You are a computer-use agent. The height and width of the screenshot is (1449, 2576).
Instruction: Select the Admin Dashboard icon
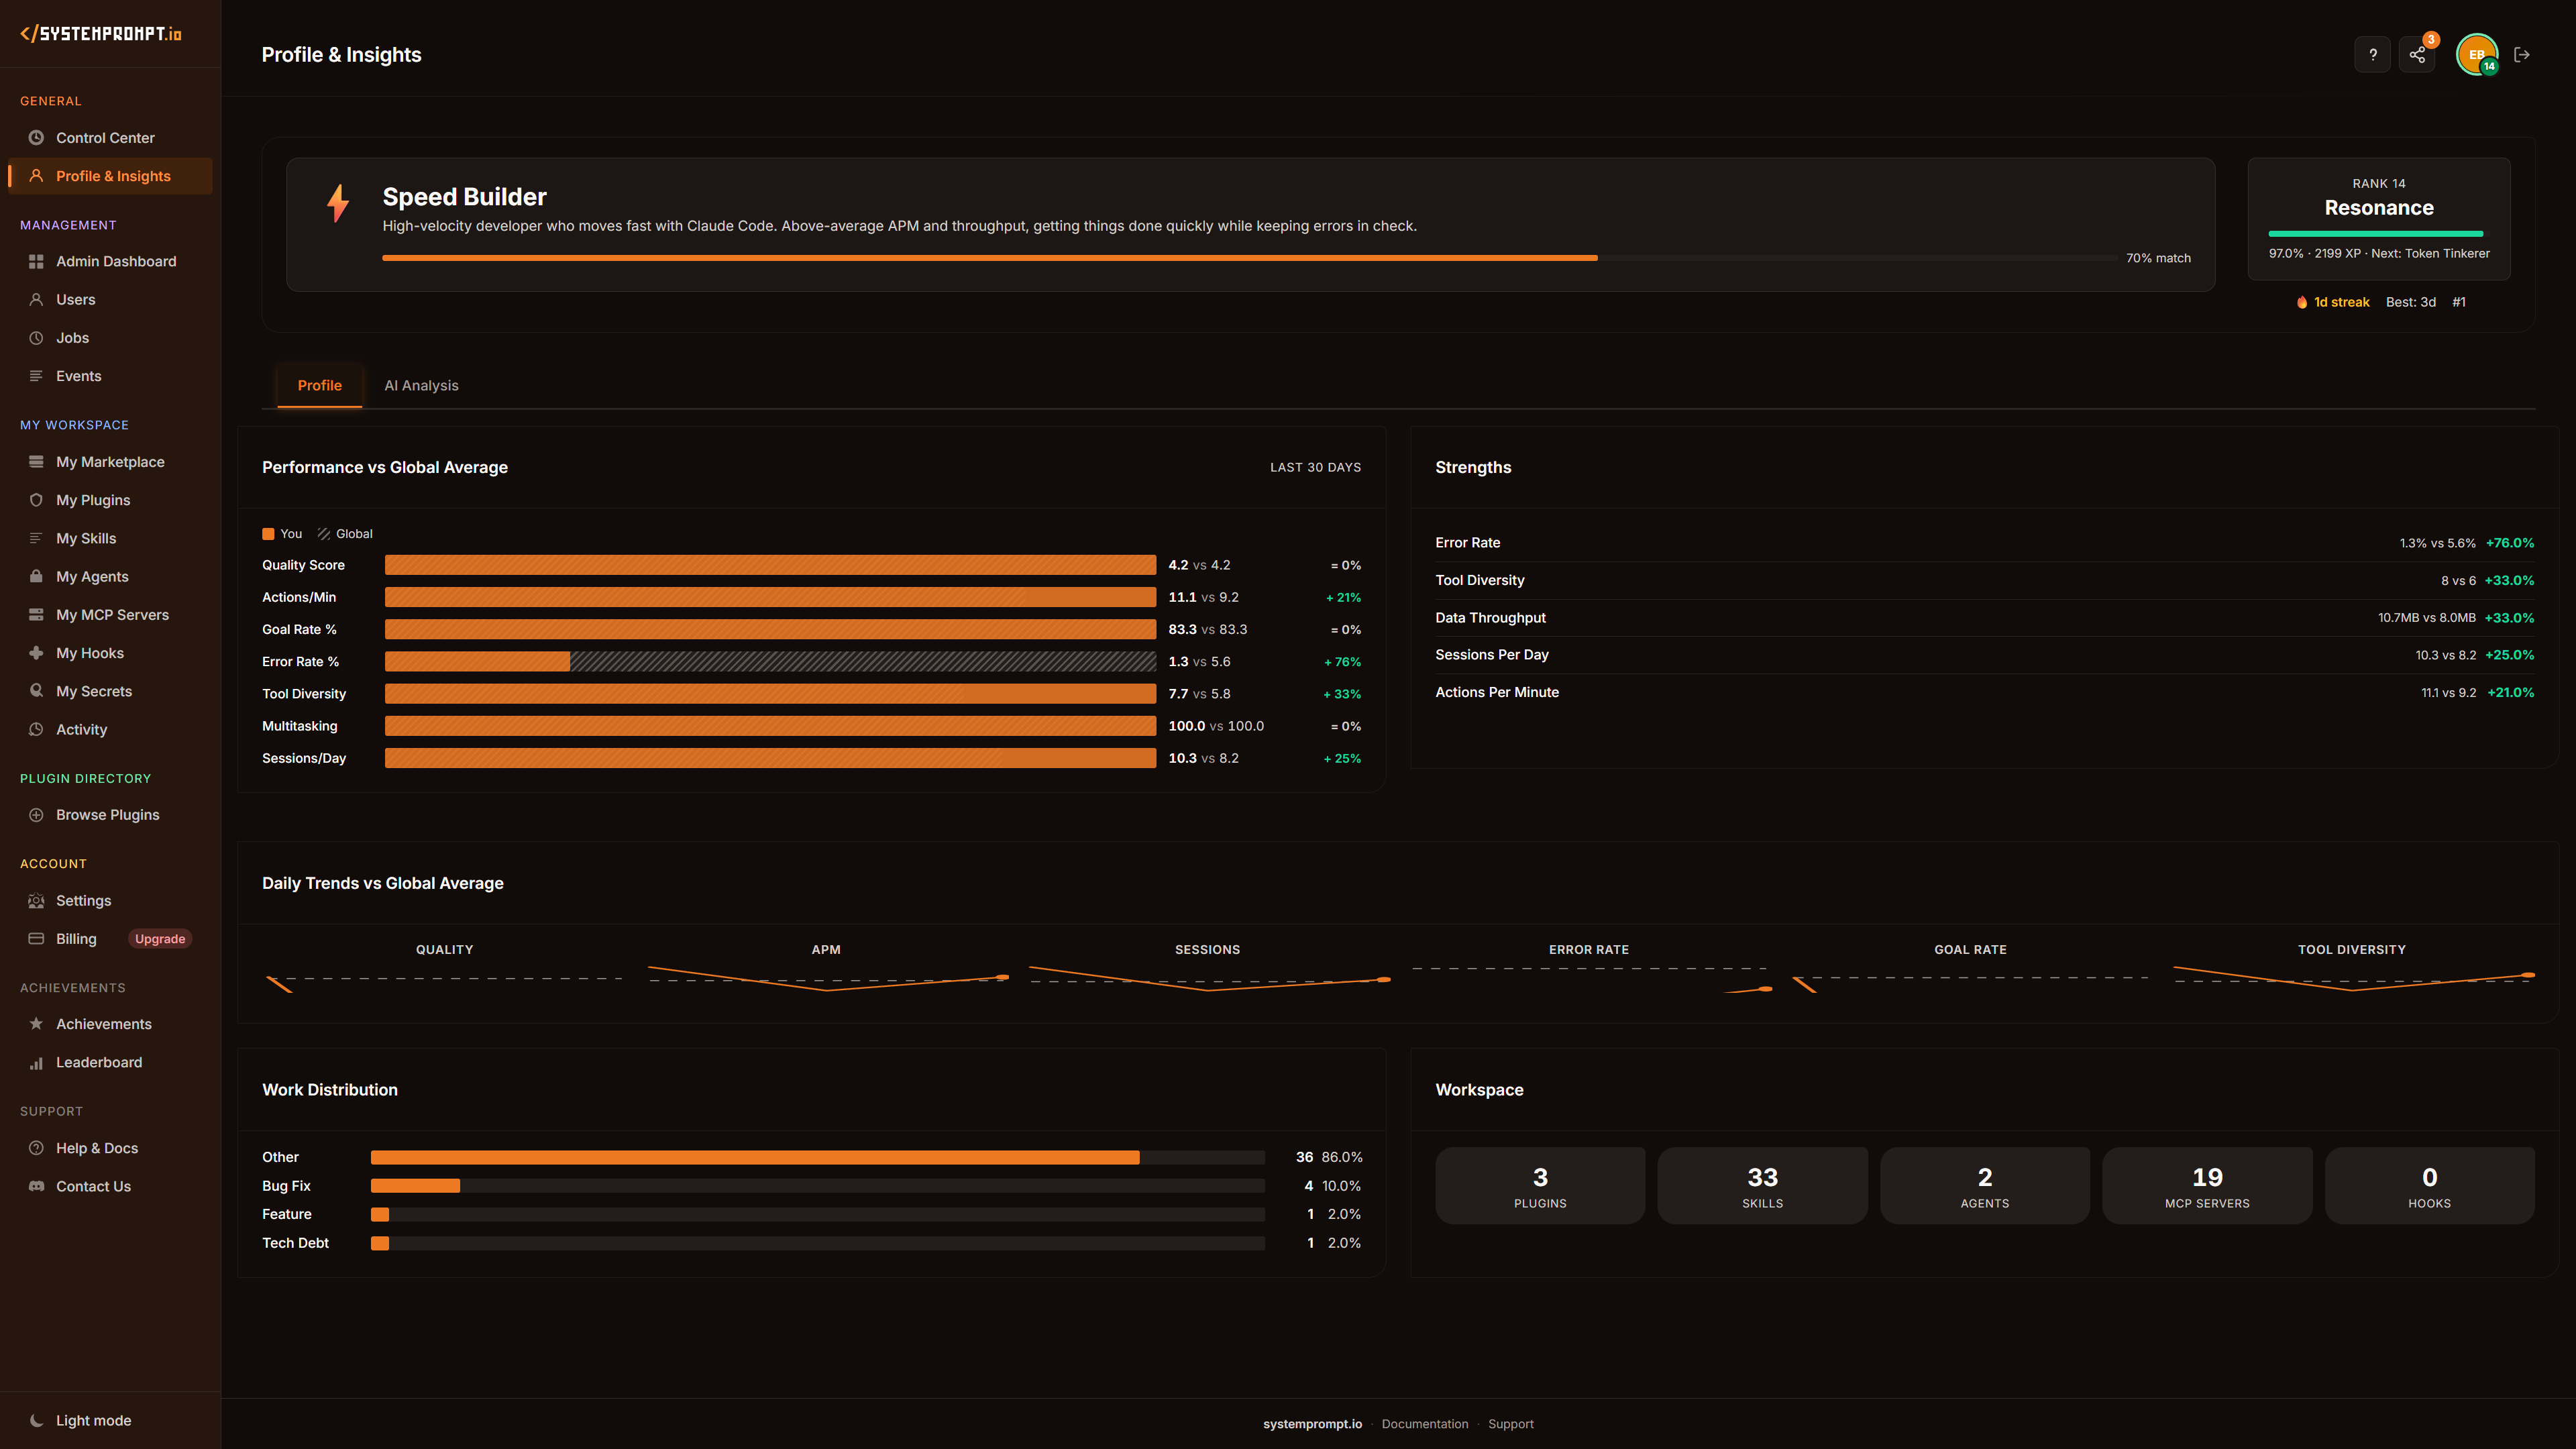(36, 261)
